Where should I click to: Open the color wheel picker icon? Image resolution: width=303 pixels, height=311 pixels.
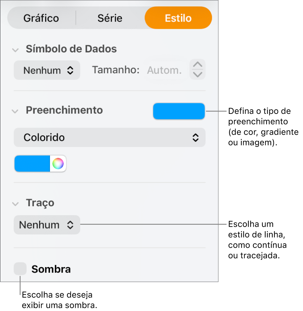tap(58, 164)
